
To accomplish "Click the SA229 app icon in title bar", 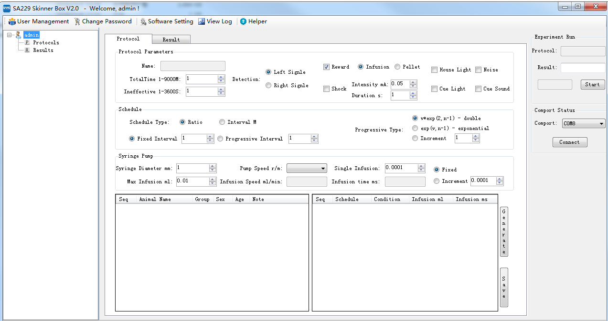I will click(x=7, y=8).
